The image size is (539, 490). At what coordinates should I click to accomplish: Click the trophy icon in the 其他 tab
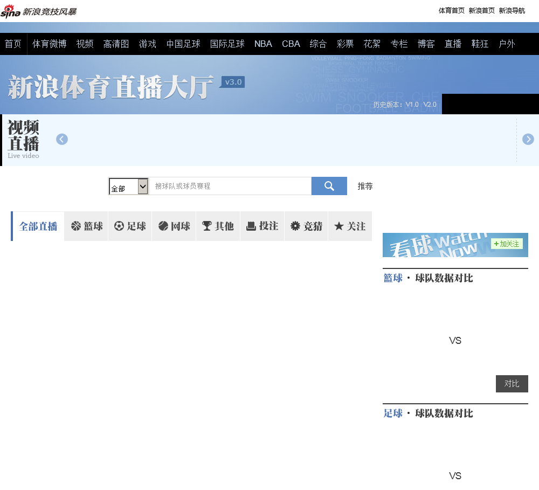(x=207, y=226)
